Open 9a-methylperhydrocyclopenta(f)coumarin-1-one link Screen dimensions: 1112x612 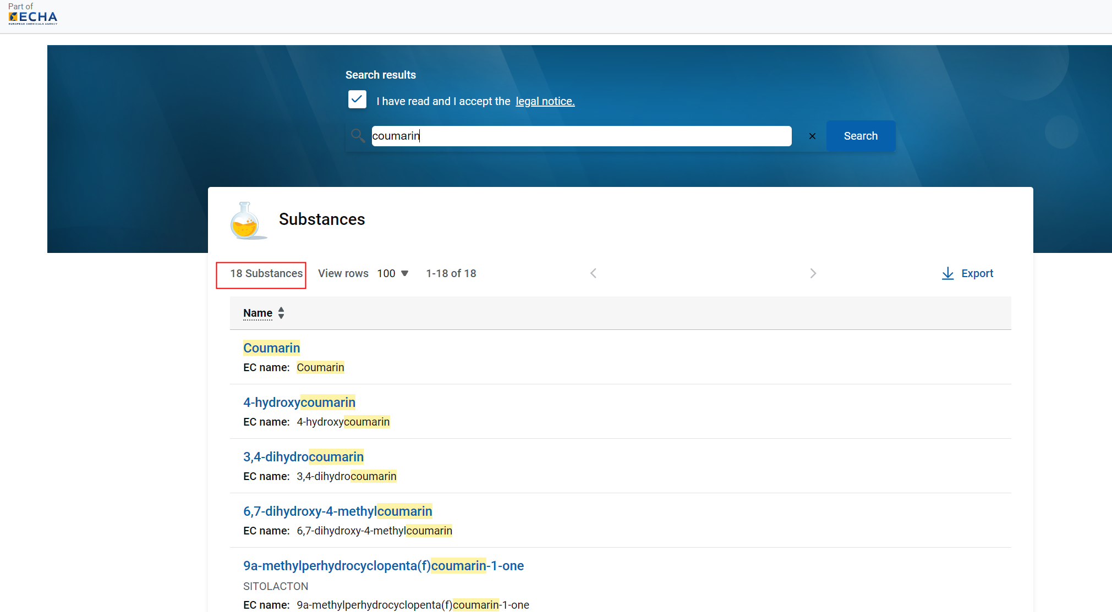click(383, 566)
